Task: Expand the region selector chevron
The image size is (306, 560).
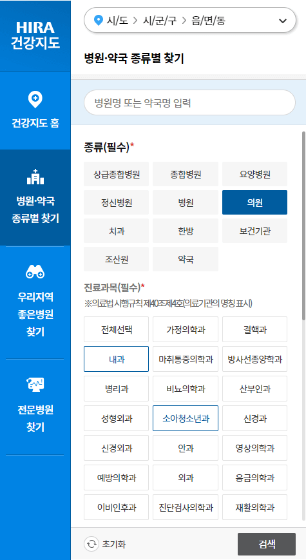Action: click(283, 21)
